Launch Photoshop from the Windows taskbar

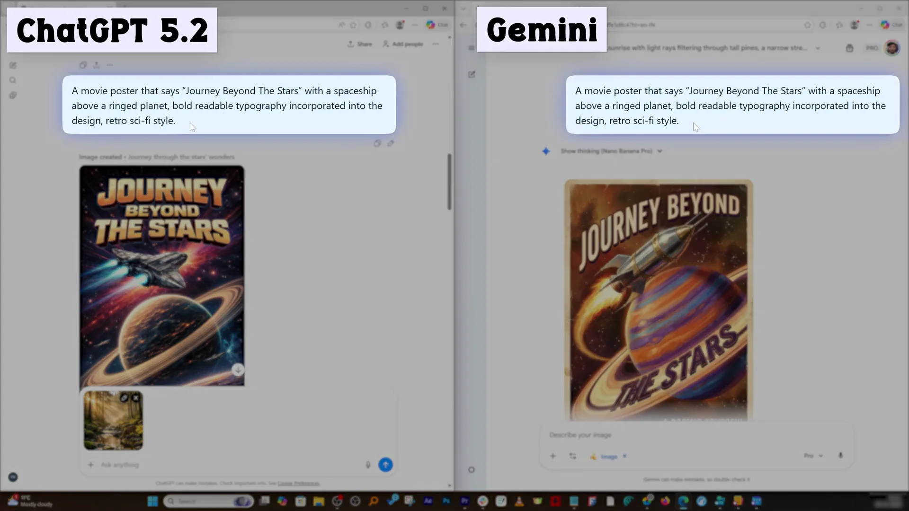pos(446,501)
